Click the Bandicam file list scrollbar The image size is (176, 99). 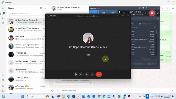coord(156,32)
